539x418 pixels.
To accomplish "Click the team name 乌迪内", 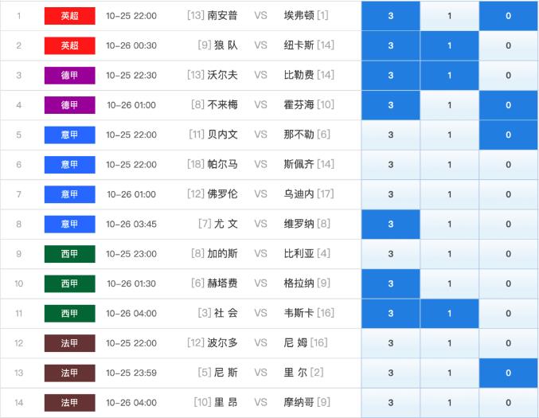I will 299,194.
